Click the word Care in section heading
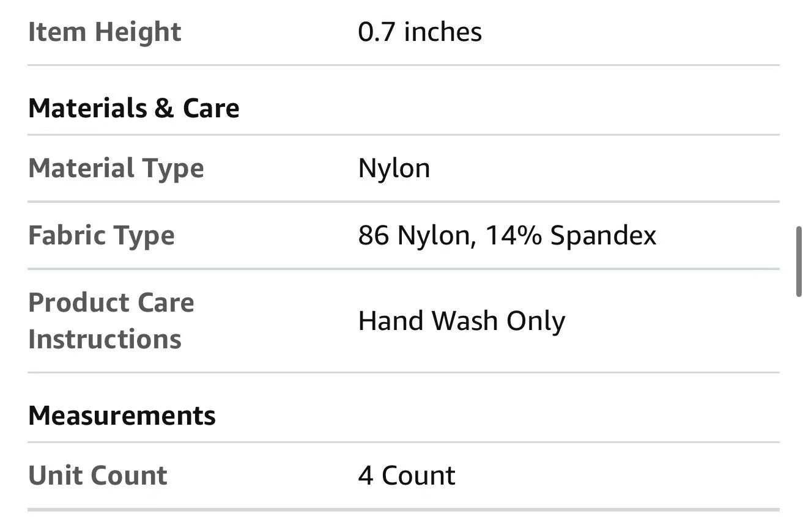The width and height of the screenshot is (803, 517). click(x=211, y=108)
